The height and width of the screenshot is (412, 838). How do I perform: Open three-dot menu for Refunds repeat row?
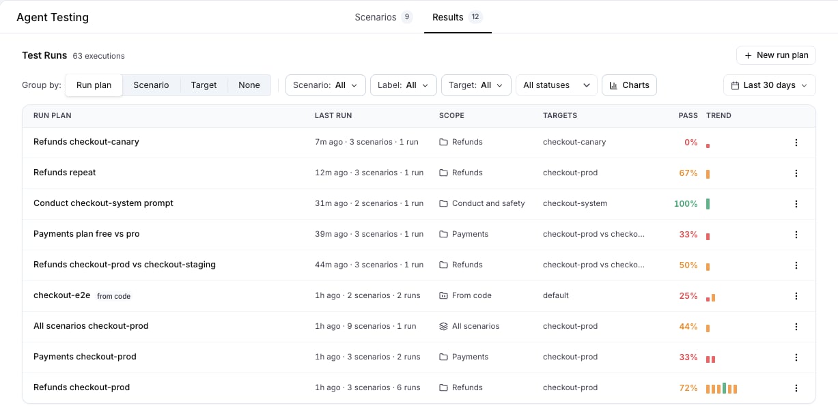796,173
